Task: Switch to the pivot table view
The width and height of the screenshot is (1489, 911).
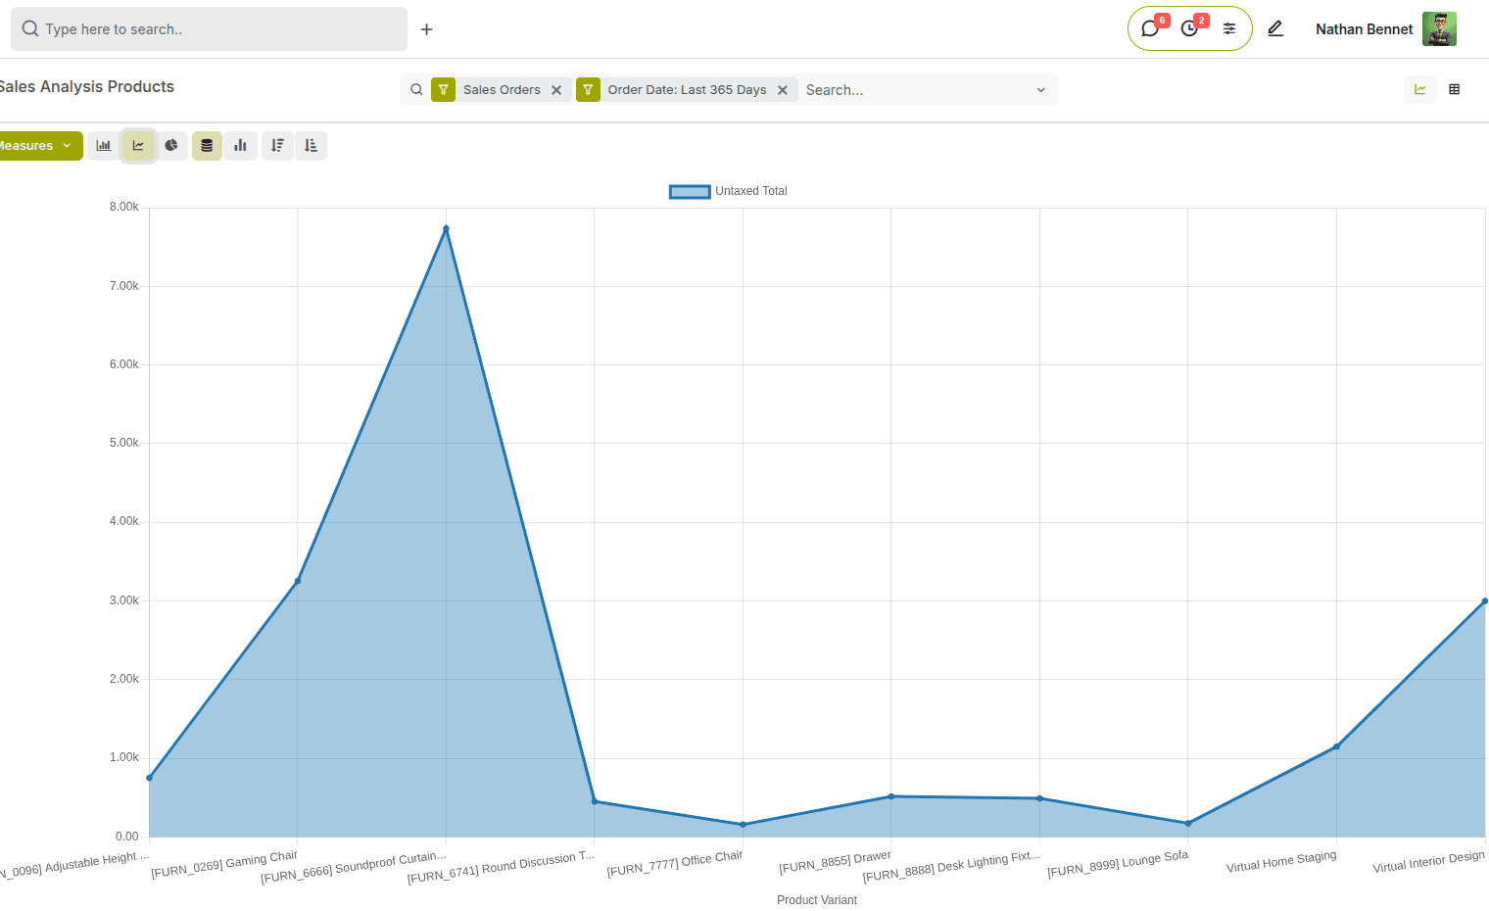Action: click(x=1454, y=89)
